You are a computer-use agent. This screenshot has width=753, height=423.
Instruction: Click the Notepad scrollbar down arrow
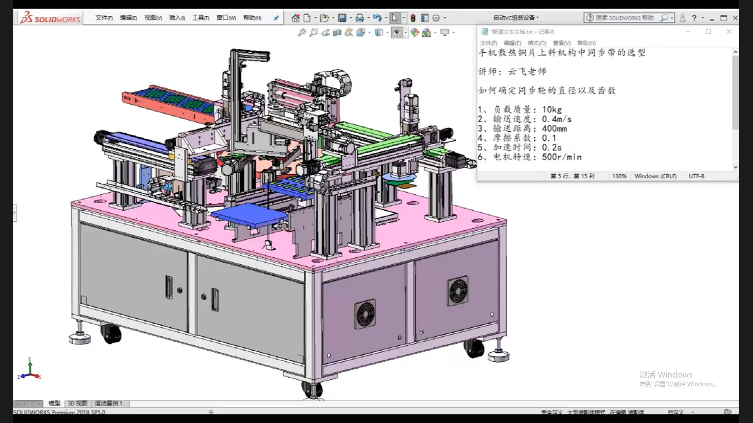point(735,167)
